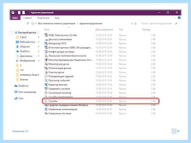Open ODBC Data Sources (32-bit) shortcut icon
This screenshot has width=191, height=143.
click(x=46, y=35)
